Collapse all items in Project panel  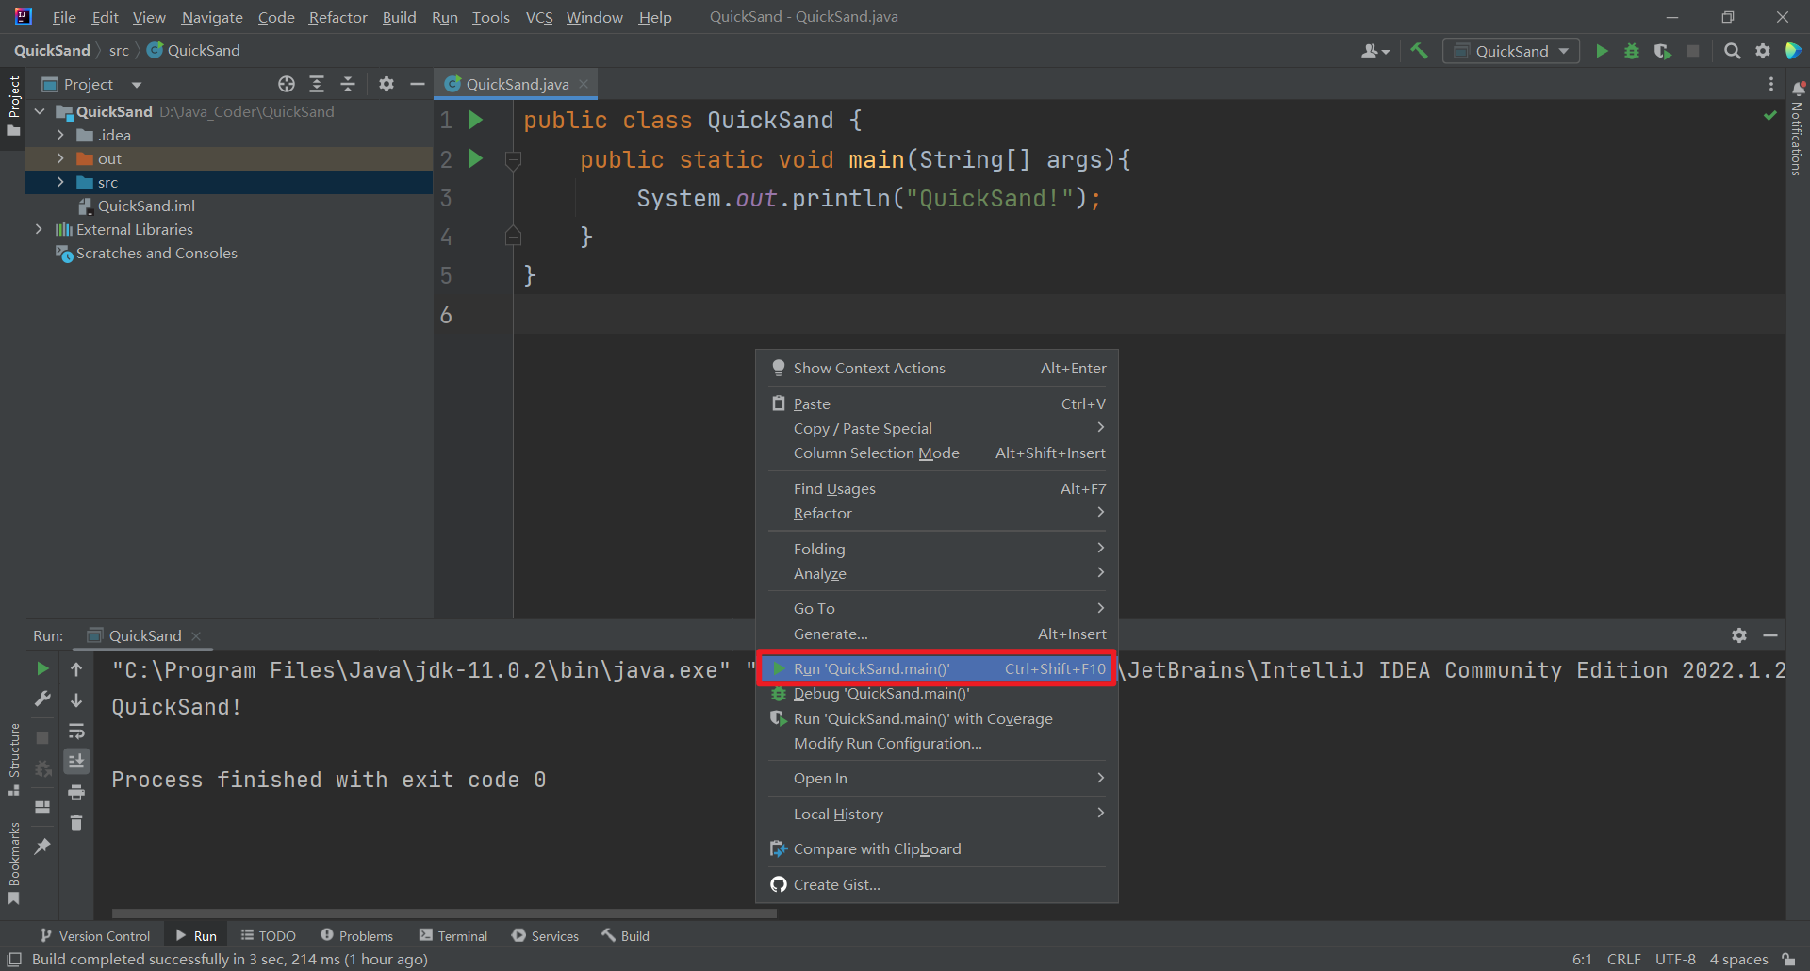(x=348, y=84)
